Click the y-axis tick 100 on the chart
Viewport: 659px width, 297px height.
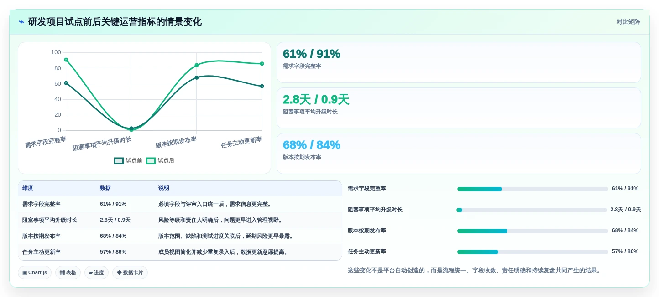(56, 52)
